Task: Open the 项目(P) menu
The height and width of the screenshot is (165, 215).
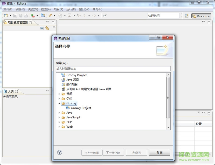Action: 58,9
